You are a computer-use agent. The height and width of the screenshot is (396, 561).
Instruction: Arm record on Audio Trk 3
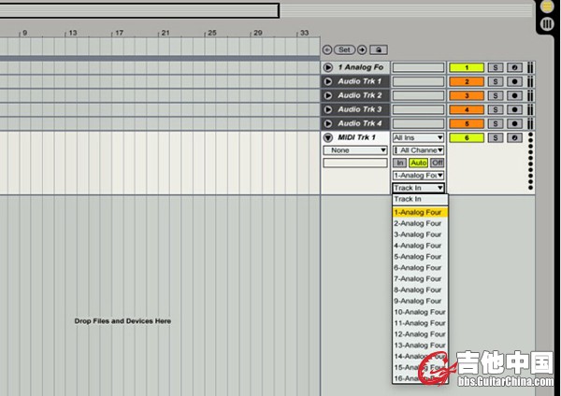513,109
